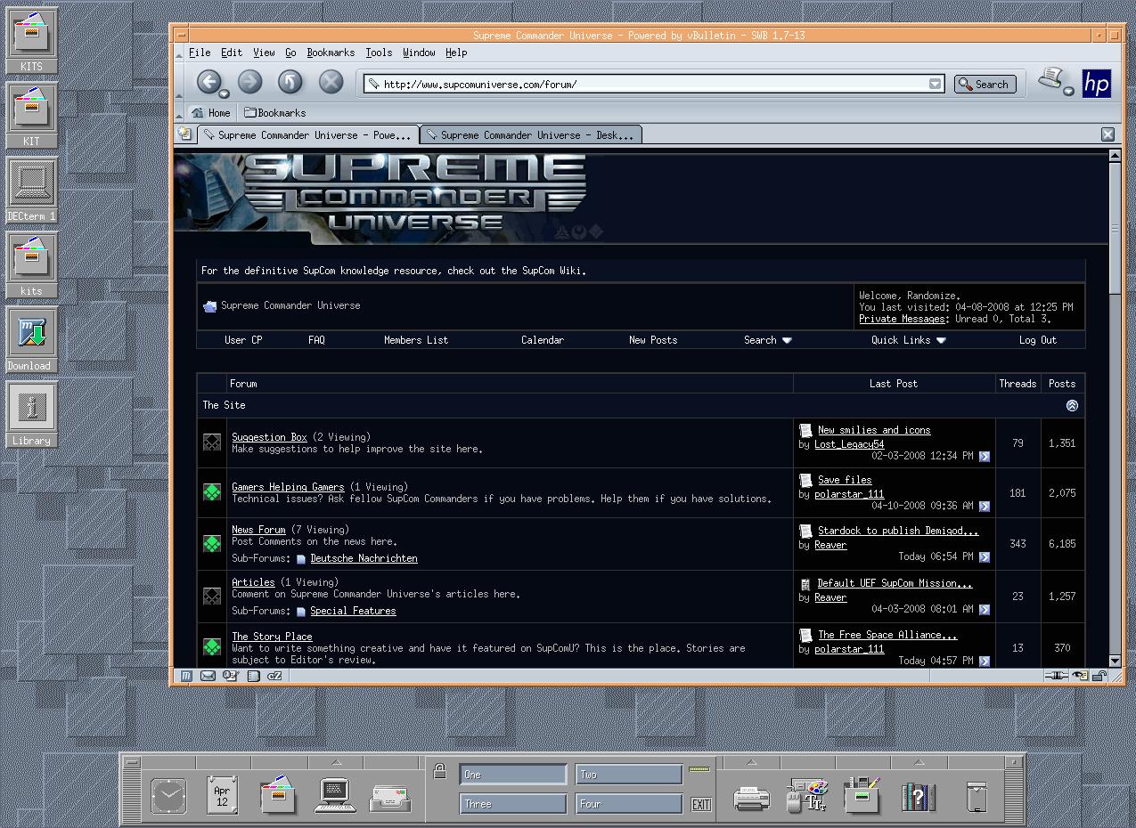Open the Home bookmark on the bookmarks toolbar
Screen dimensions: 1136x828
pyautogui.click(x=211, y=113)
